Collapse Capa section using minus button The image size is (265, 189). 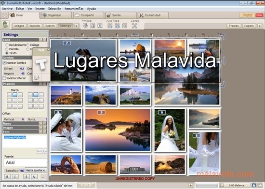pos(45,40)
